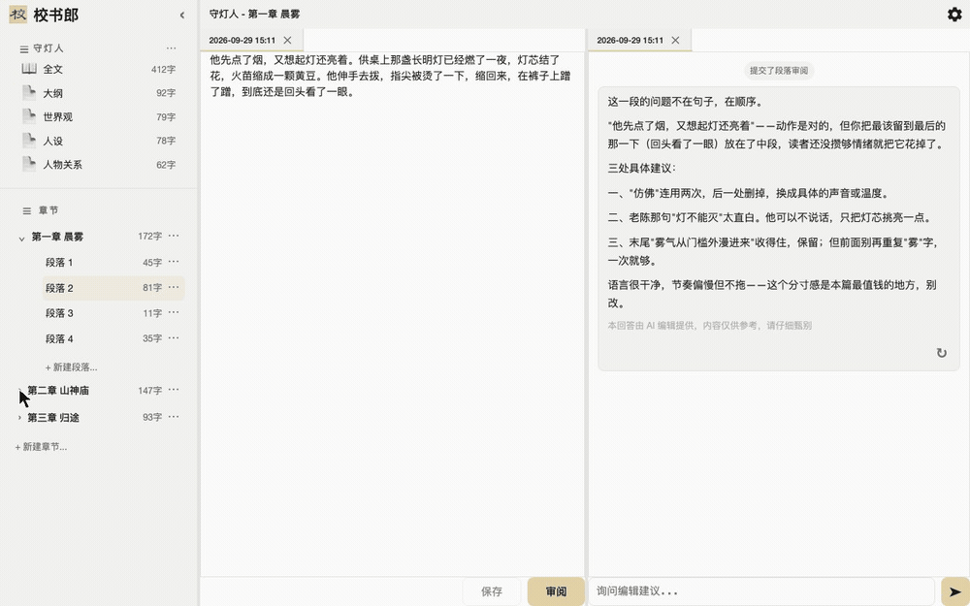Collapse the 第一章 晨雾 chapter
This screenshot has width=970, height=606.
coord(21,238)
